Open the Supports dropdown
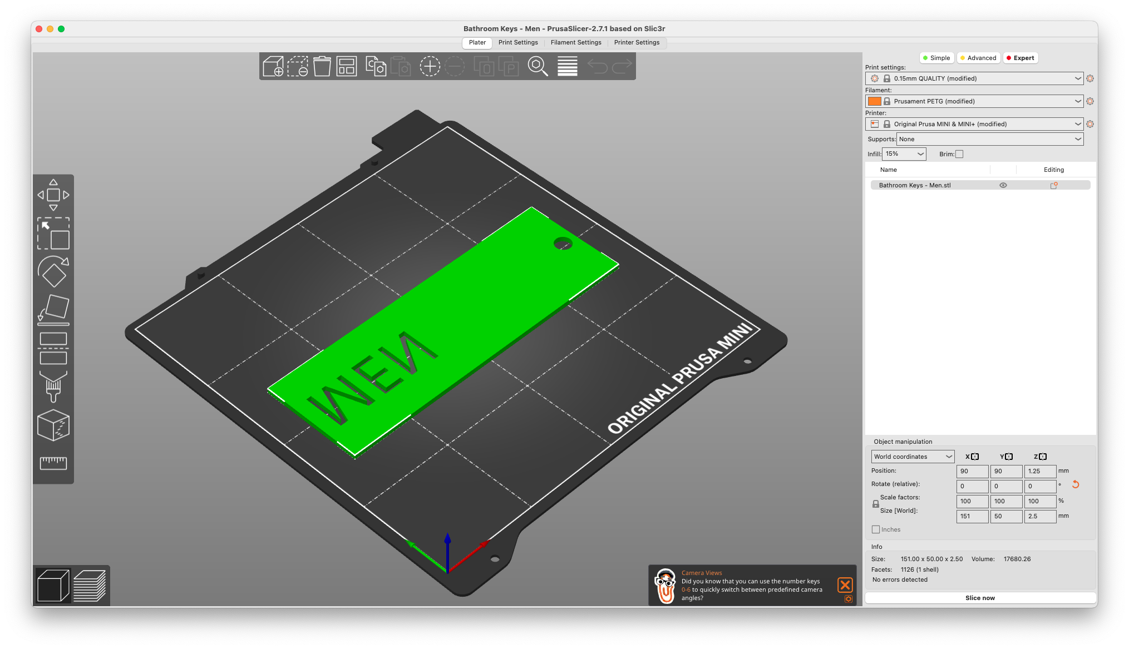The height and width of the screenshot is (649, 1129). click(990, 139)
